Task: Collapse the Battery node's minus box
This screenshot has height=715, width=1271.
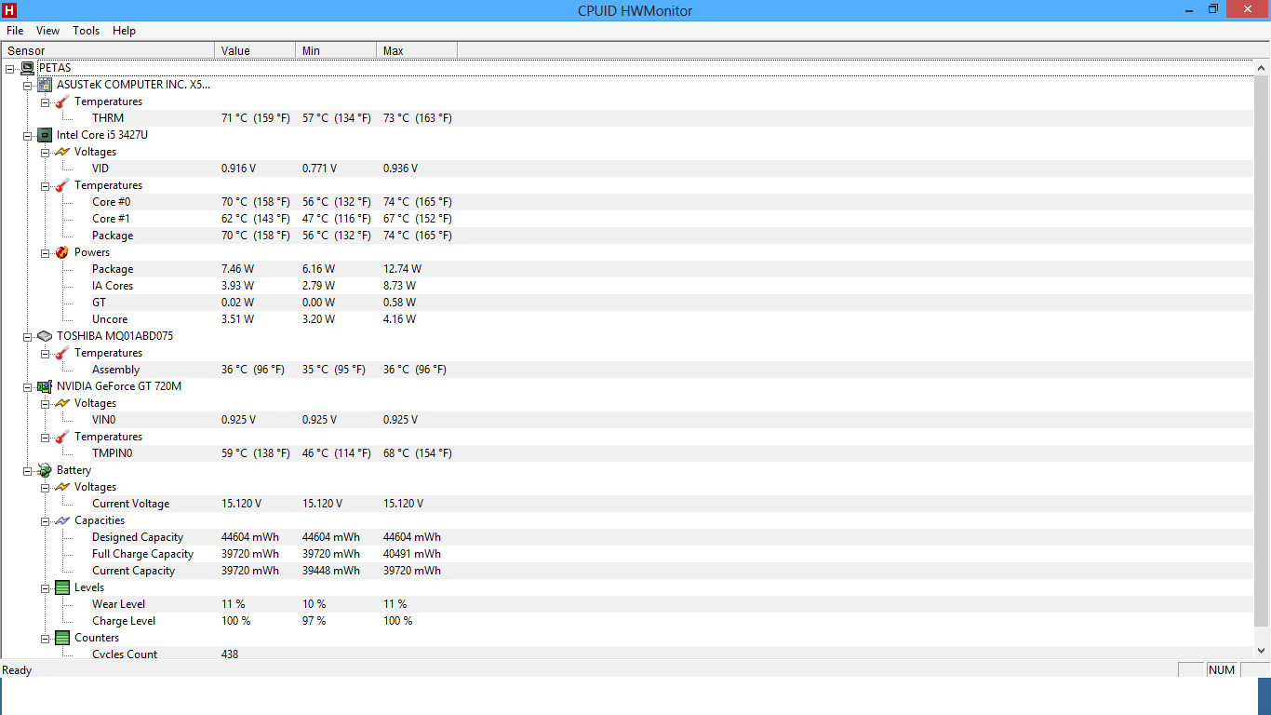Action: pyautogui.click(x=27, y=470)
